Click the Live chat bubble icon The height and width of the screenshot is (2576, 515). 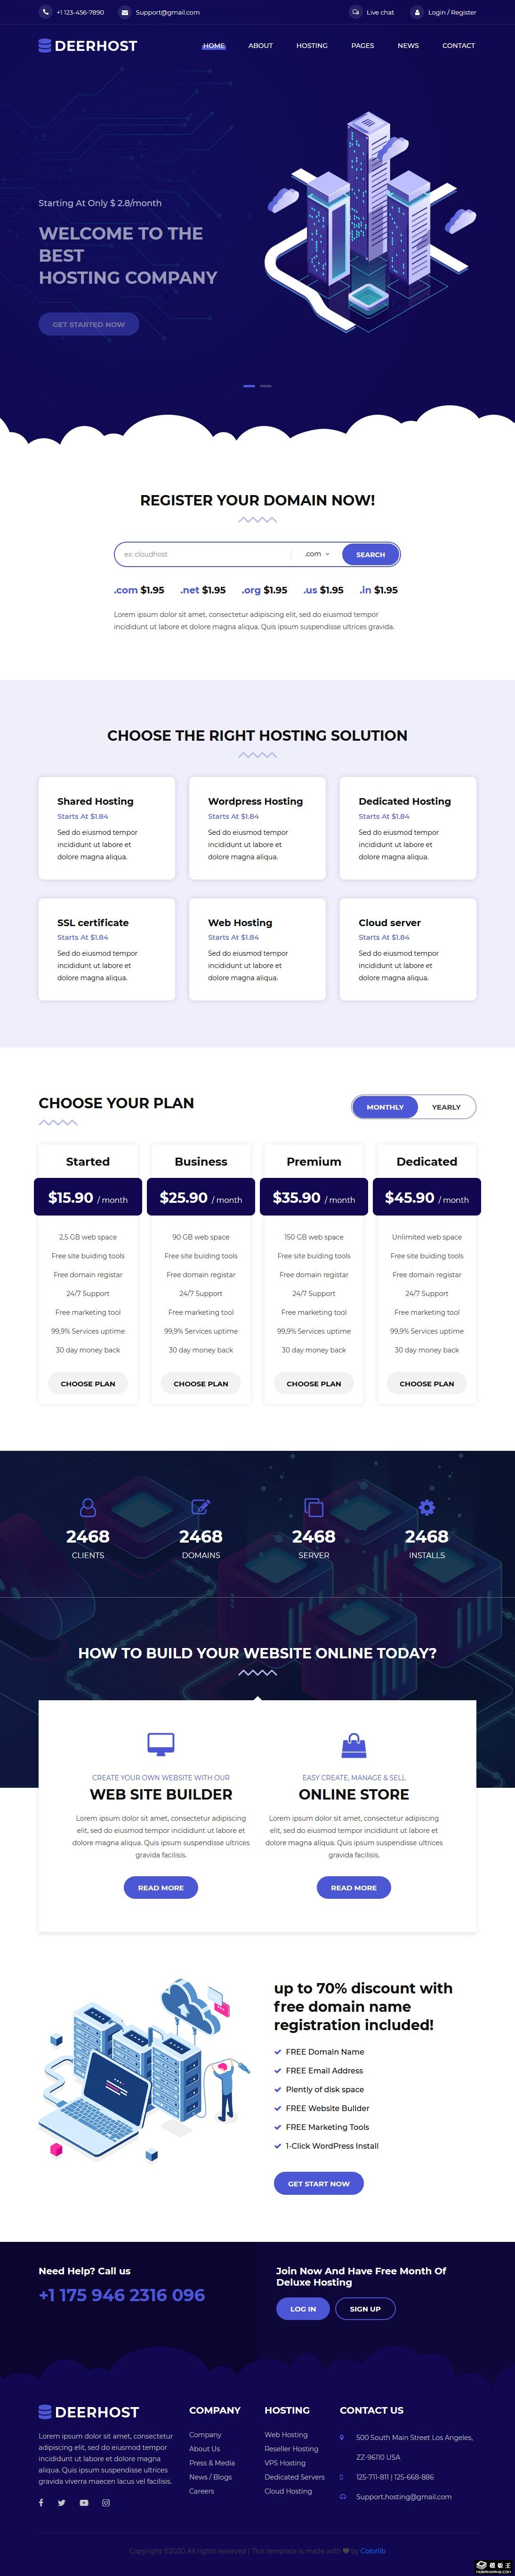(x=355, y=12)
